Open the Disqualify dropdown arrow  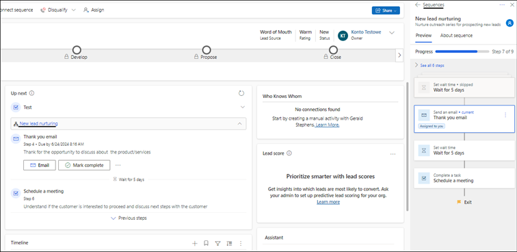click(x=74, y=10)
